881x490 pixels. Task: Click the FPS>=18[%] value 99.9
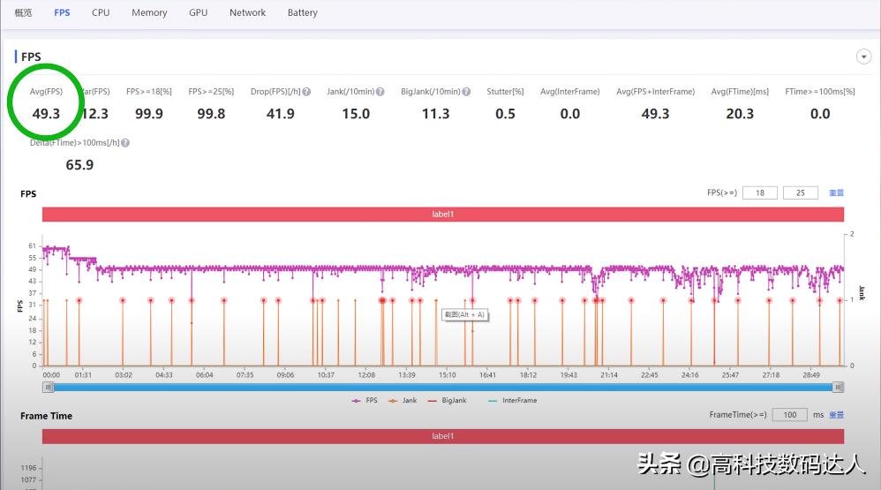[x=149, y=114]
